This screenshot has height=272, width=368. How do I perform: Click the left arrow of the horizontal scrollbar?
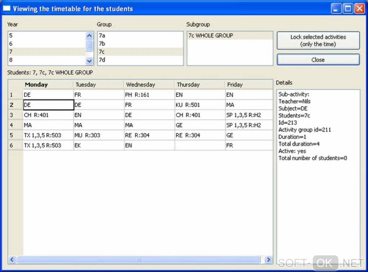[x=12, y=259]
